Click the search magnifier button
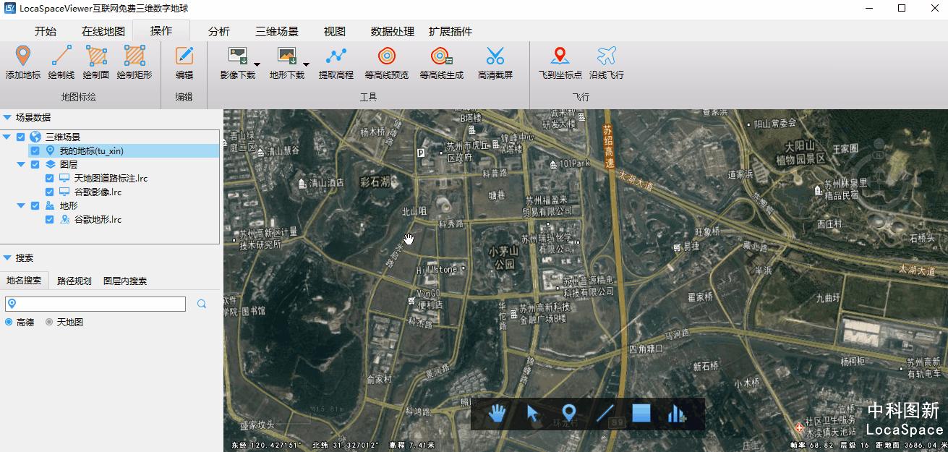This screenshot has height=452, width=948. coord(202,304)
